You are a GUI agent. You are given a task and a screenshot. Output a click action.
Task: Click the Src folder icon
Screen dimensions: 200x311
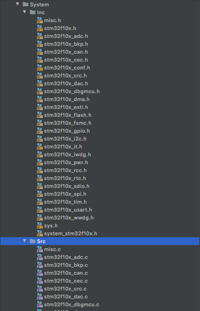click(x=33, y=241)
